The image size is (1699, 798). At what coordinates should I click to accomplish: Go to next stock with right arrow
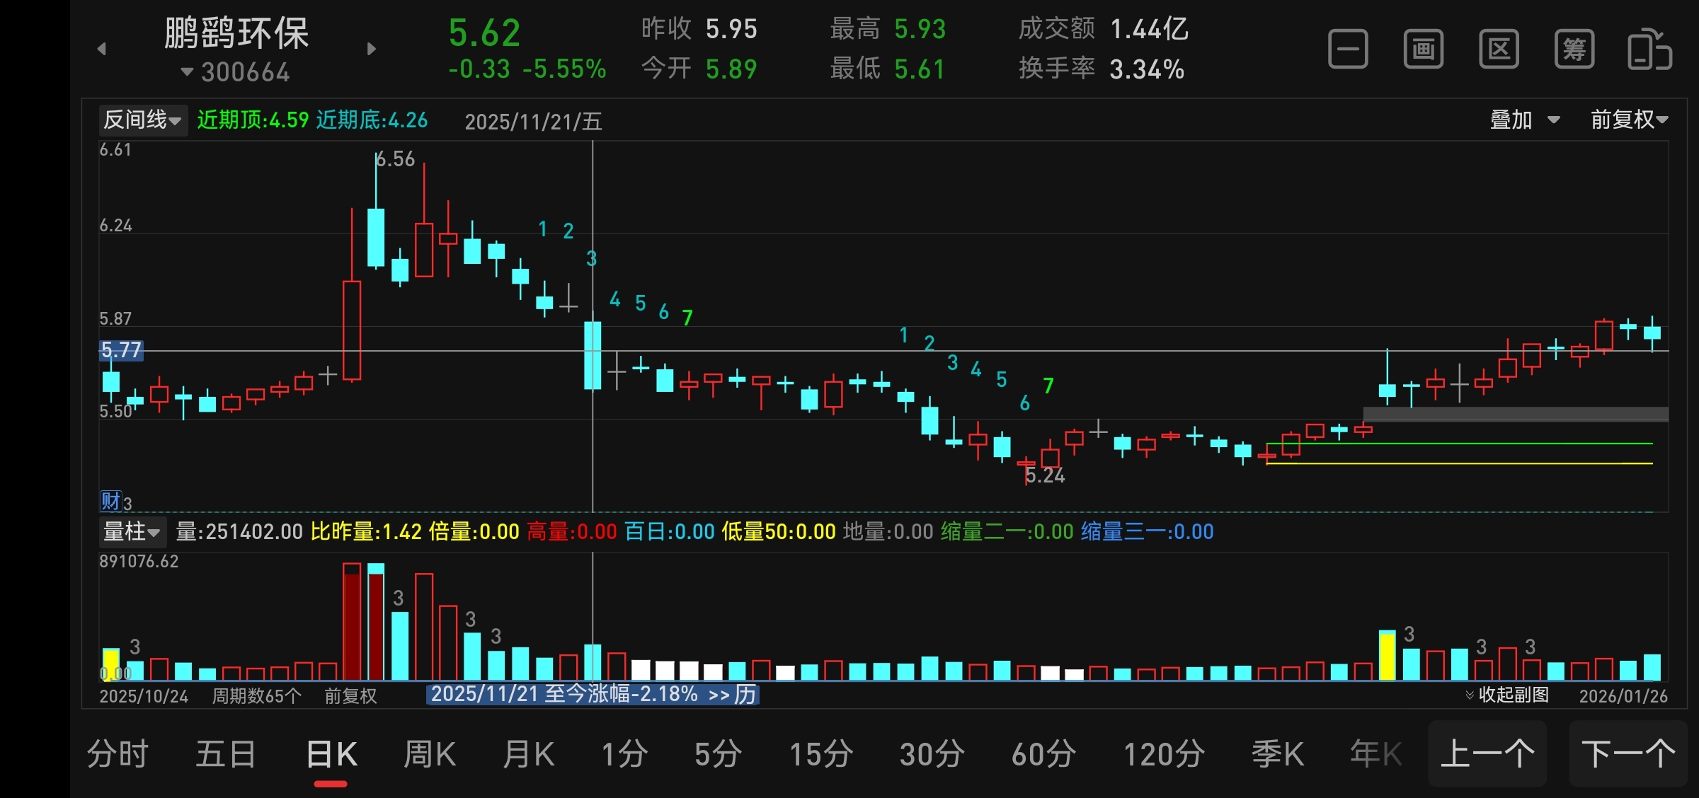pos(372,49)
